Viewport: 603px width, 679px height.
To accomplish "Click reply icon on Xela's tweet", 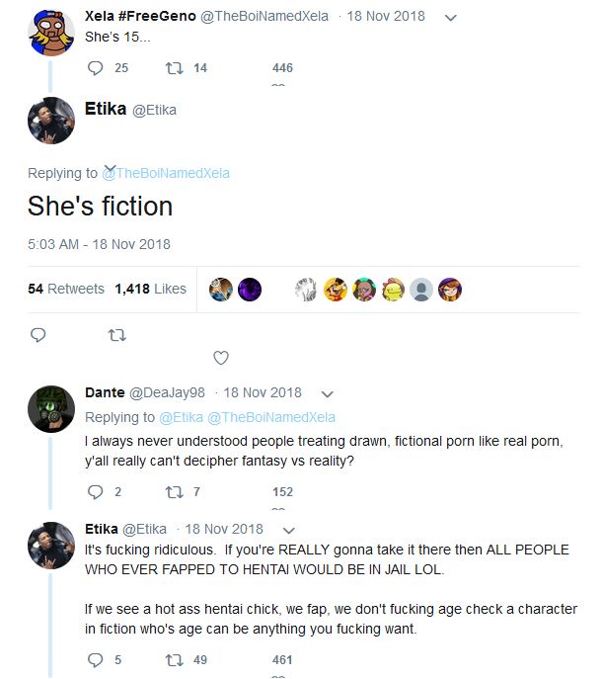I will (x=96, y=68).
